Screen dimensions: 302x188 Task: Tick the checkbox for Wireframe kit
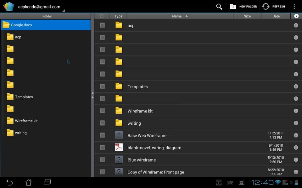[102, 111]
